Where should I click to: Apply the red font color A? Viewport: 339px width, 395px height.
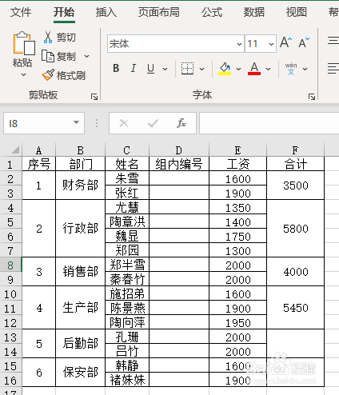[x=254, y=69]
